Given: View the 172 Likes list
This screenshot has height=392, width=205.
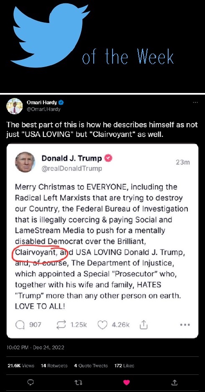Looking at the screenshot, I should click(x=124, y=366).
